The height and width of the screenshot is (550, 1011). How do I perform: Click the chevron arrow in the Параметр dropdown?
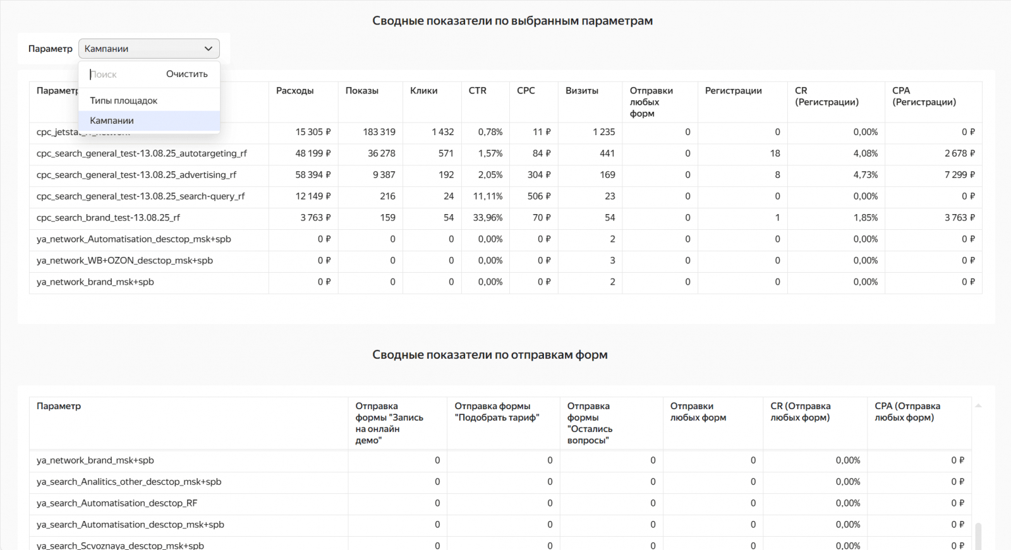pyautogui.click(x=208, y=49)
